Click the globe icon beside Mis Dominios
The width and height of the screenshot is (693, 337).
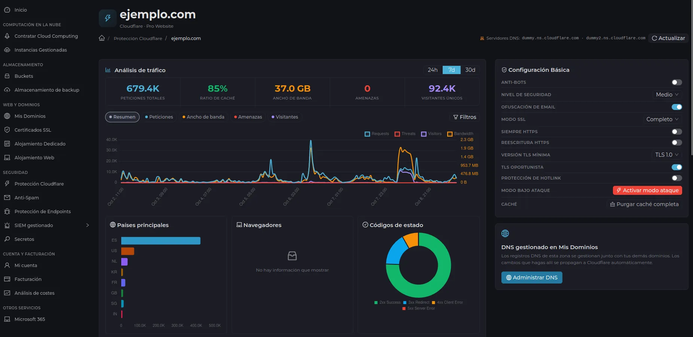pyautogui.click(x=7, y=116)
